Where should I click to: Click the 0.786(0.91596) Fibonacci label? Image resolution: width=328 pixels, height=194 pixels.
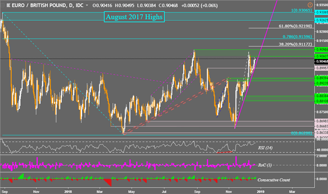tap(297, 37)
